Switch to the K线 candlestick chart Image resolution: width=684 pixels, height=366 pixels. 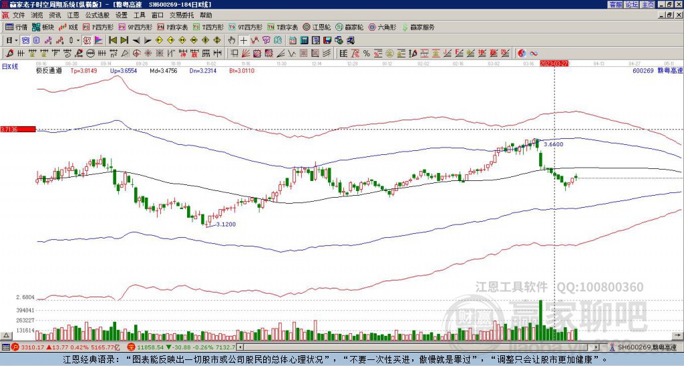coord(69,27)
